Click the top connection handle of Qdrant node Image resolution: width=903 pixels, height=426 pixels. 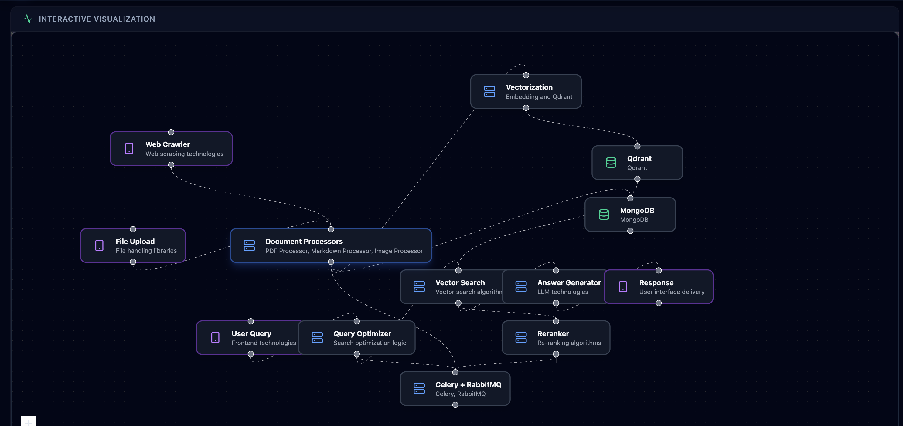click(x=637, y=146)
